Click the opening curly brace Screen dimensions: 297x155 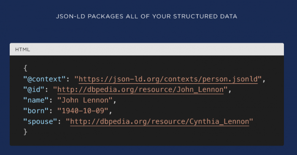[x=25, y=68]
